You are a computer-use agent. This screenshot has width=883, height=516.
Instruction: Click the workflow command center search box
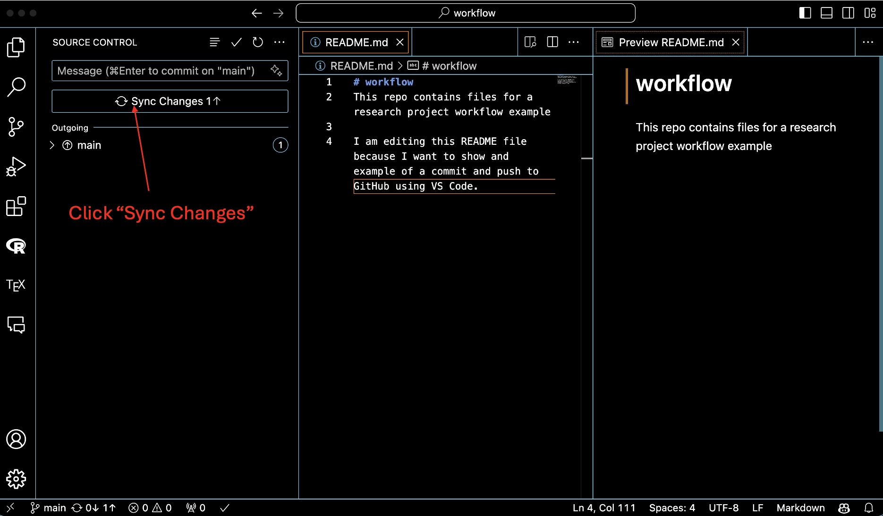pos(466,13)
